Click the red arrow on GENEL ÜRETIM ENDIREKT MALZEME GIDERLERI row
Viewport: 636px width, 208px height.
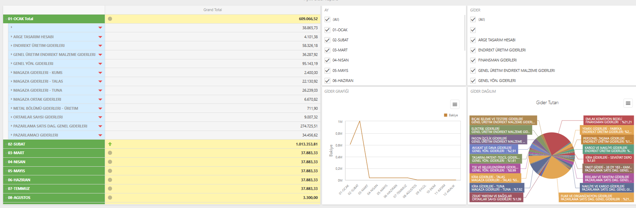pyautogui.click(x=100, y=55)
